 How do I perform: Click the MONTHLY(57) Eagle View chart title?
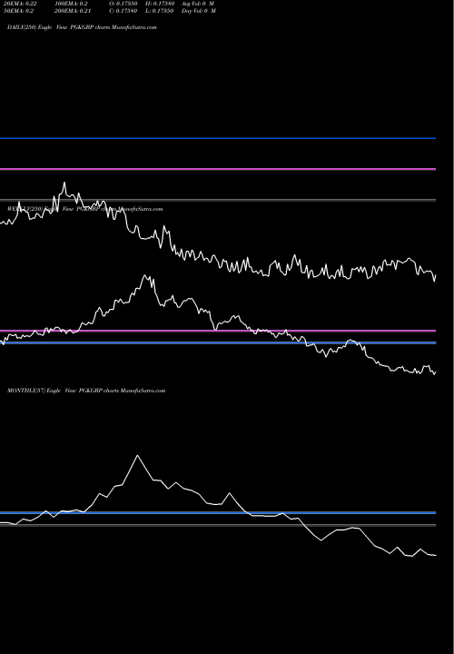(86, 391)
